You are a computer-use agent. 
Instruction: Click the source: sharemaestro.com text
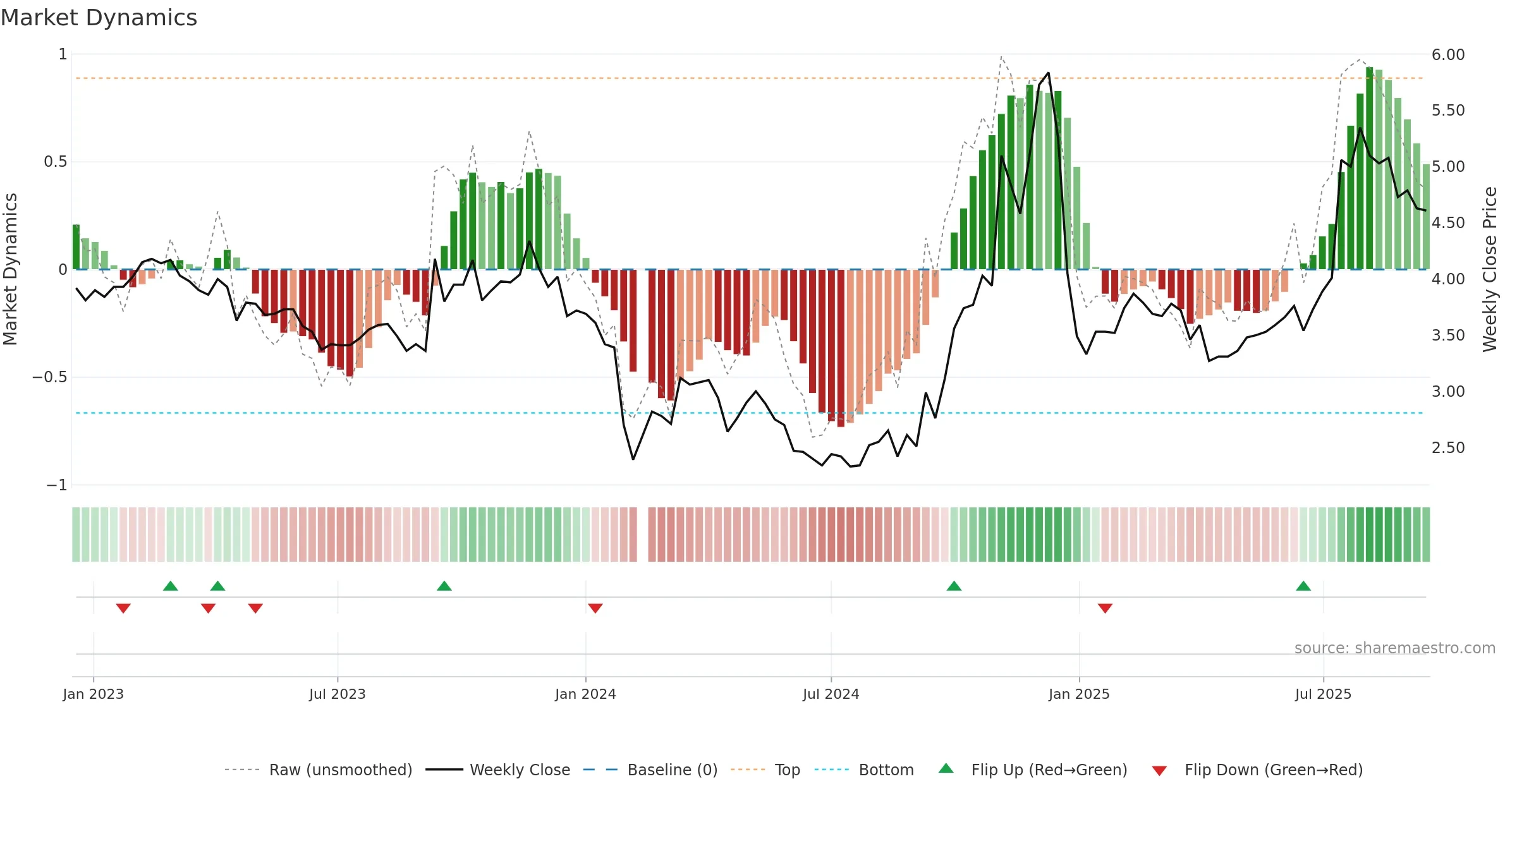click(1395, 648)
